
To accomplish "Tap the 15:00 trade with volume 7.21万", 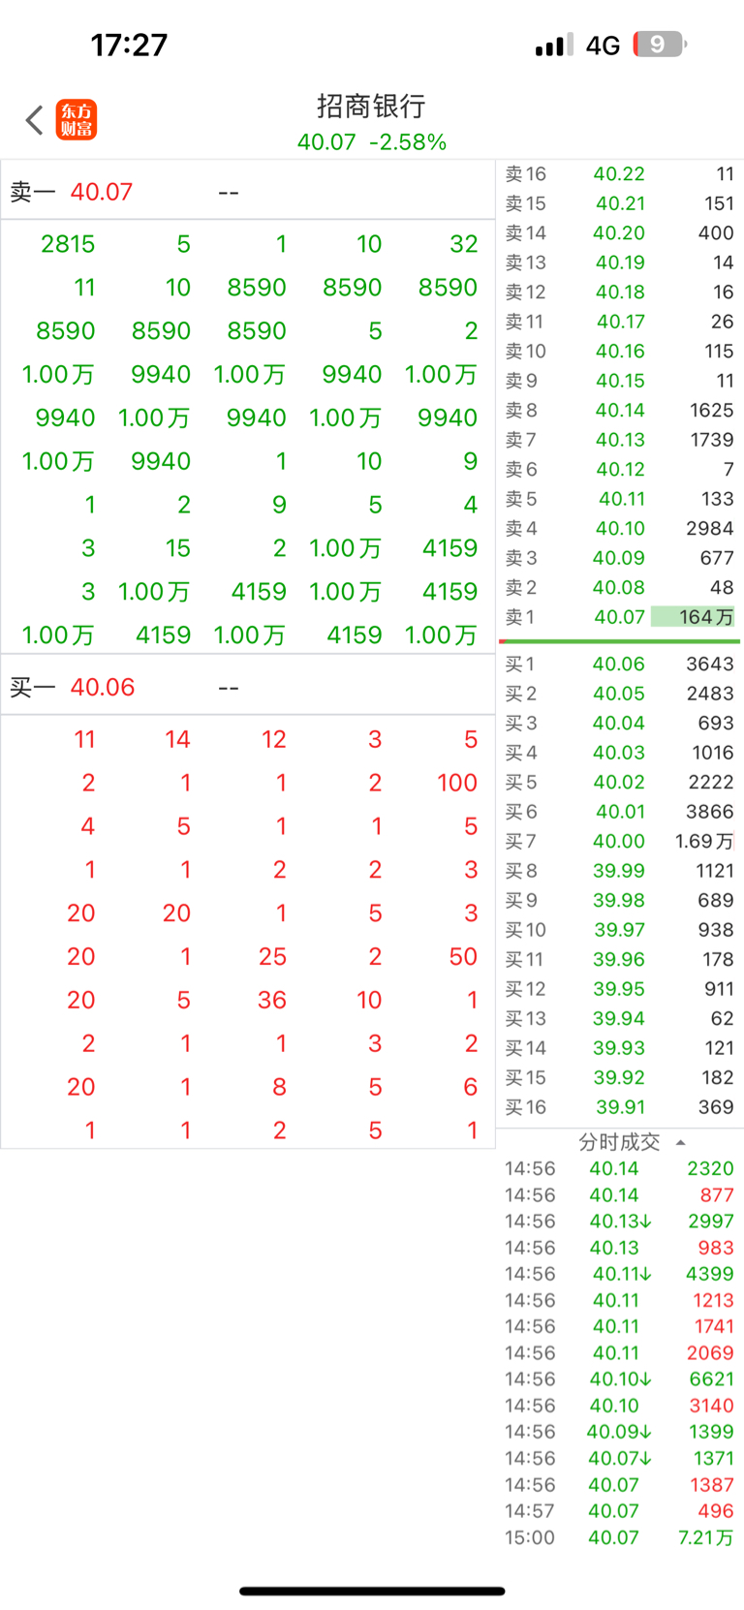I will click(x=620, y=1537).
